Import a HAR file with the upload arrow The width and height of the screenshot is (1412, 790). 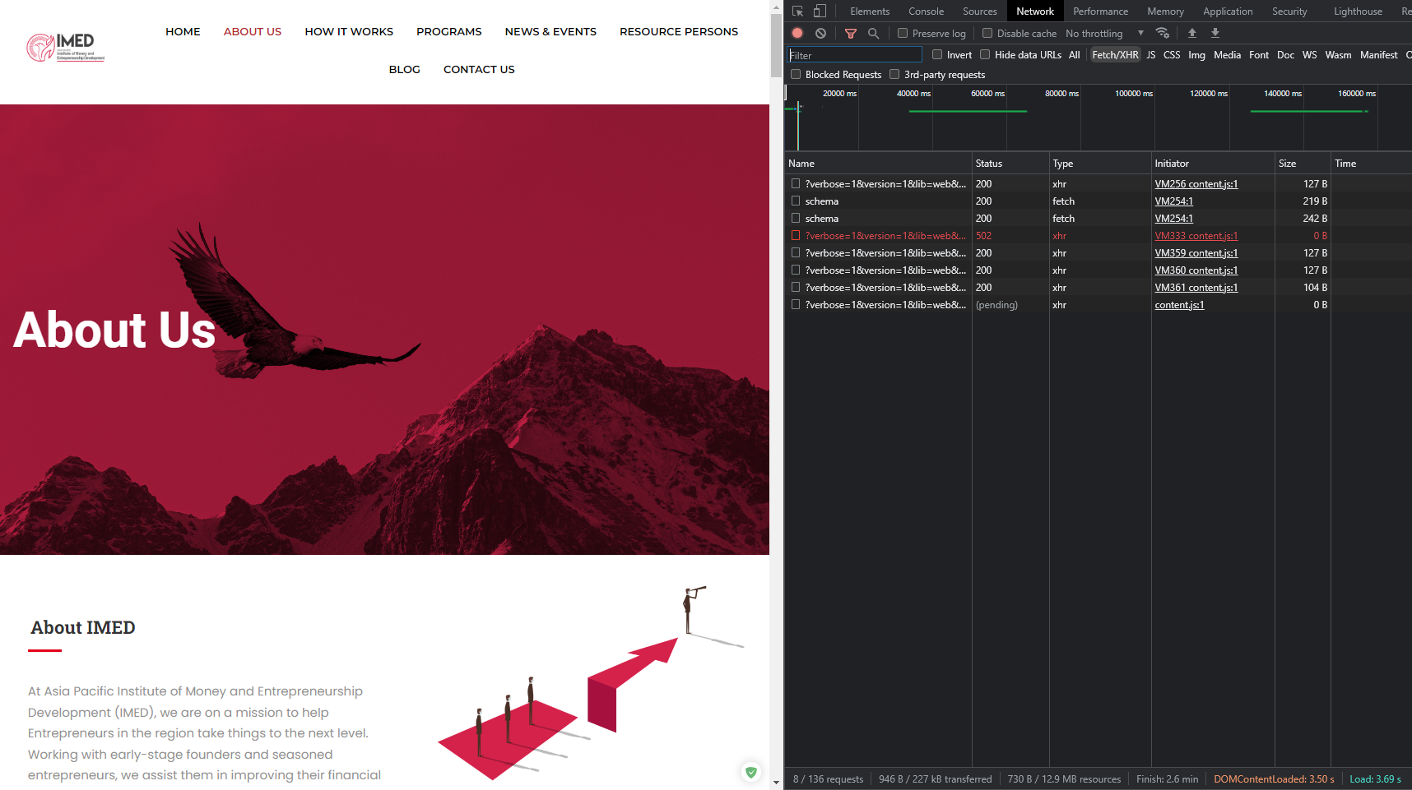pos(1192,33)
